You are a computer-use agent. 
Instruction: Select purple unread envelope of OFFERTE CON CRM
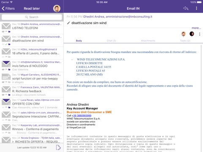pyautogui.click(x=6, y=102)
